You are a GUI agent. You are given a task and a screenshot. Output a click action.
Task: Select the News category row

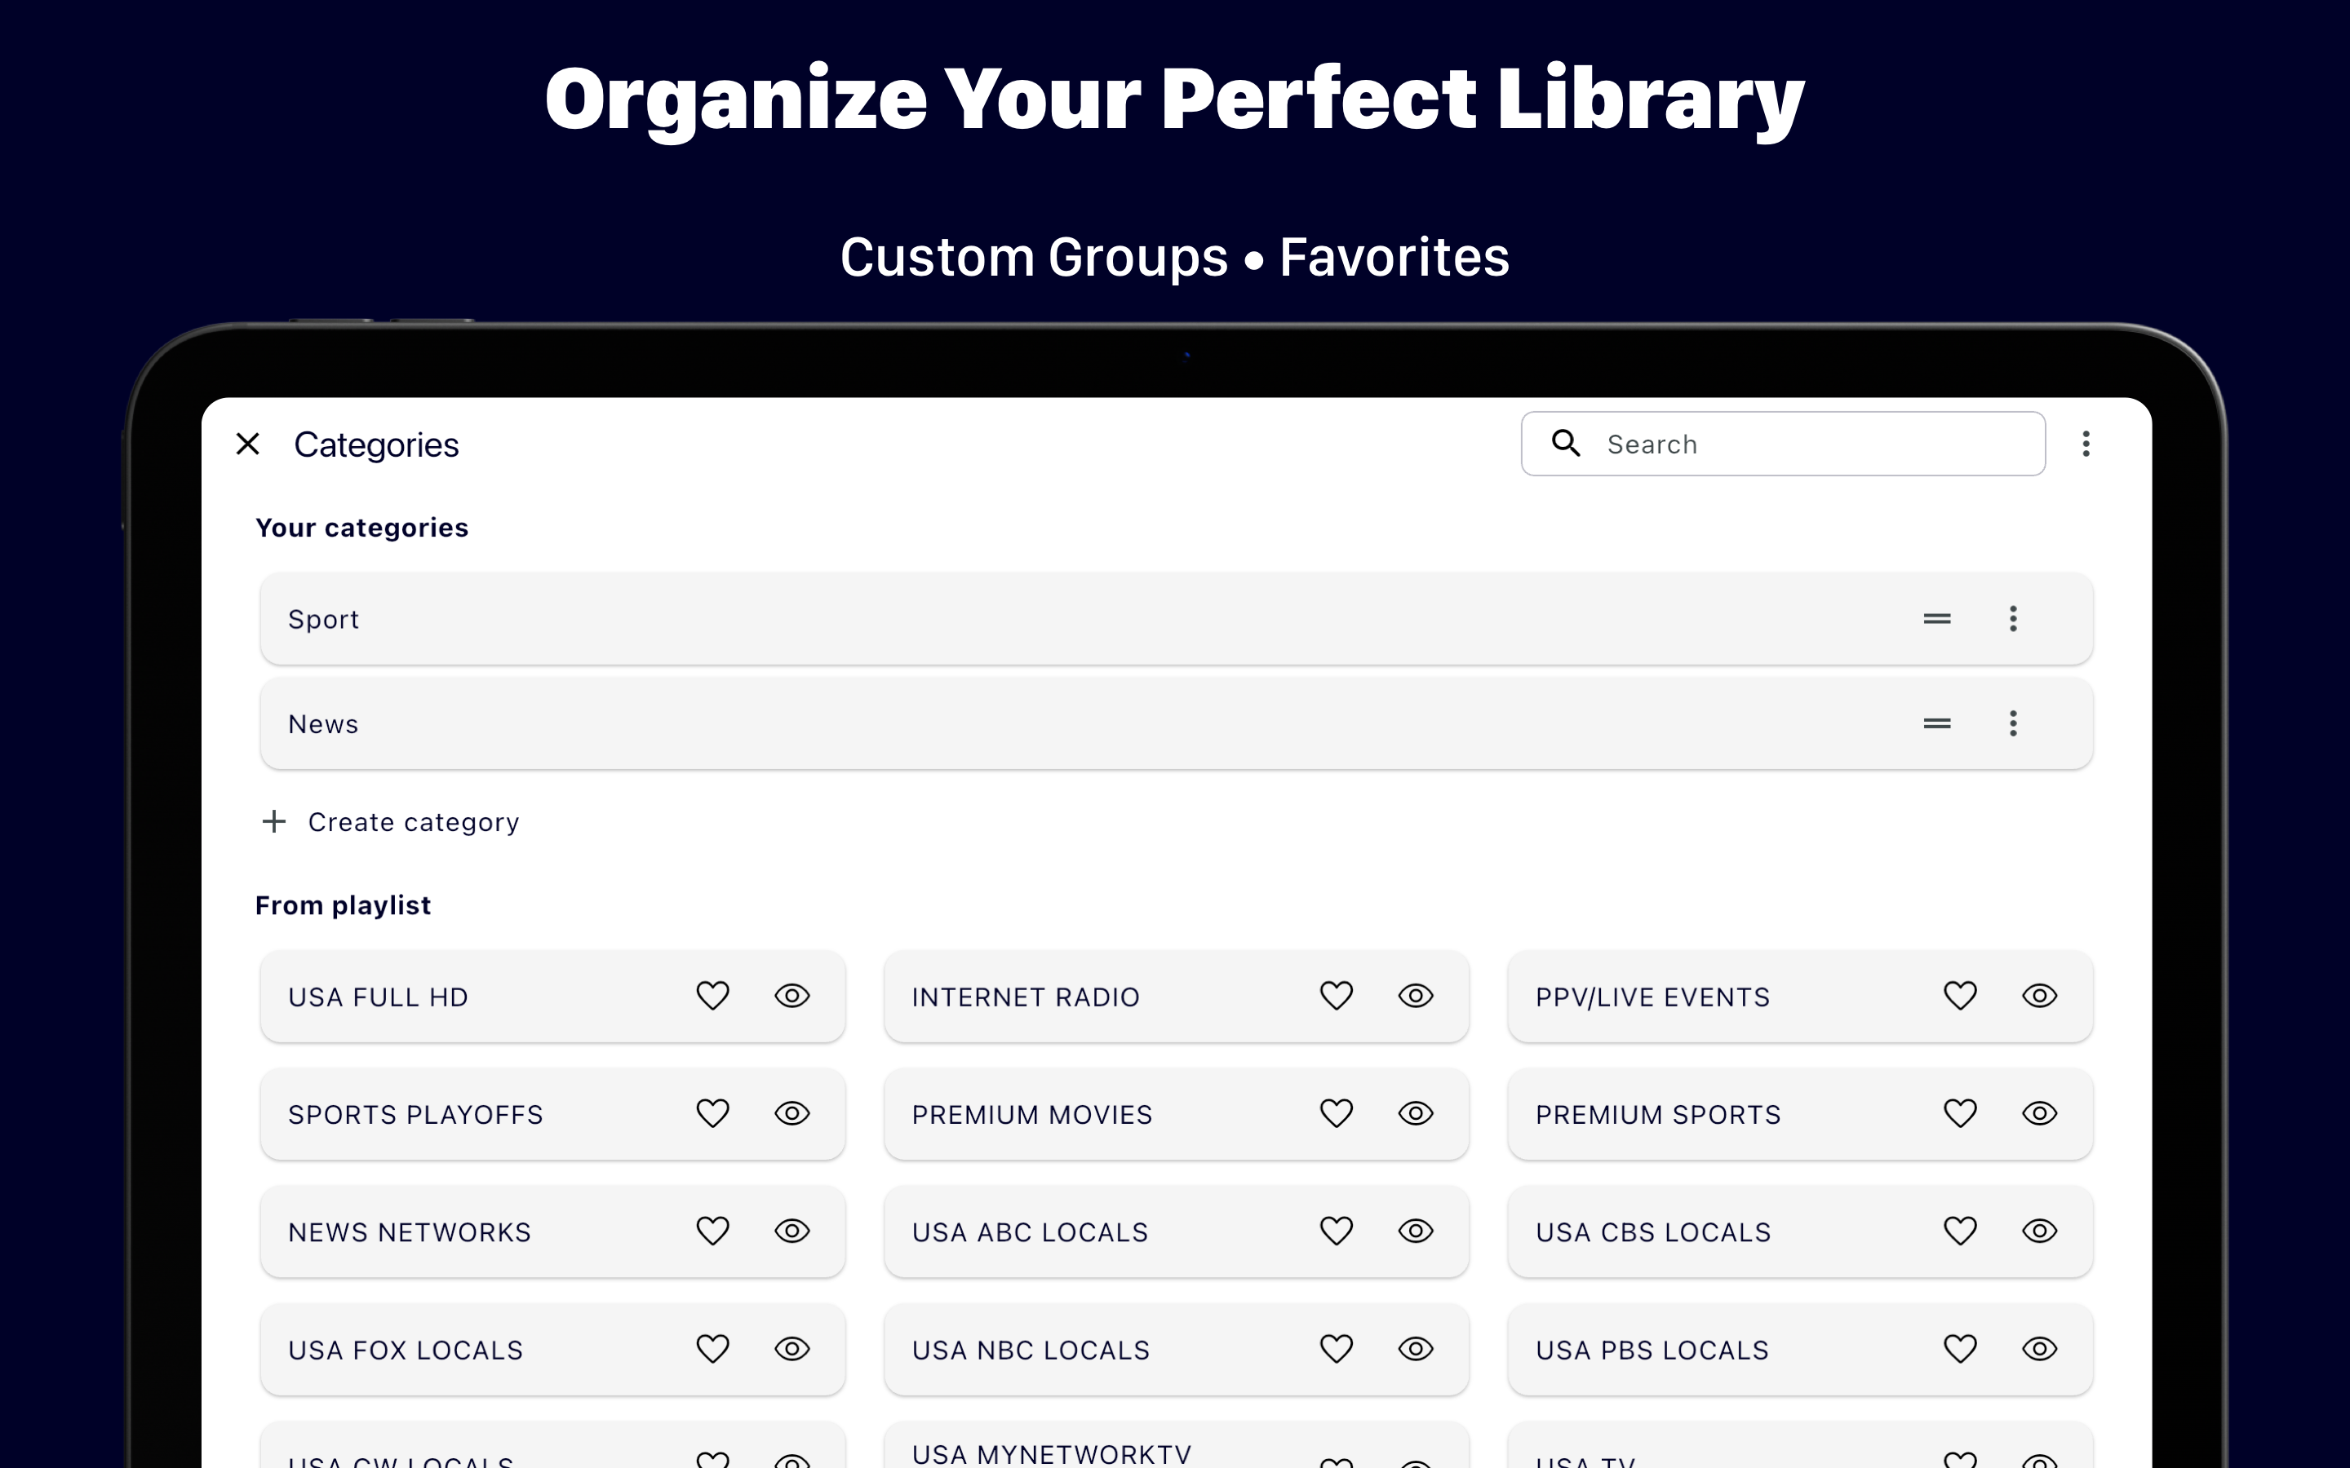click(1176, 723)
